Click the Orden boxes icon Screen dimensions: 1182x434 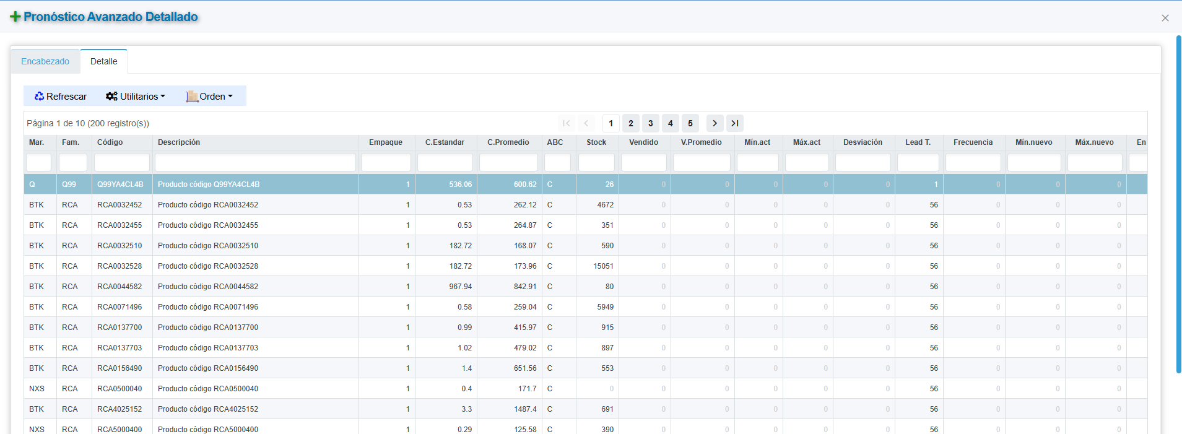[192, 96]
